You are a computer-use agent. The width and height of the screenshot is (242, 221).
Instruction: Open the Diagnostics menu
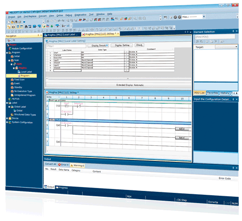[80, 15]
